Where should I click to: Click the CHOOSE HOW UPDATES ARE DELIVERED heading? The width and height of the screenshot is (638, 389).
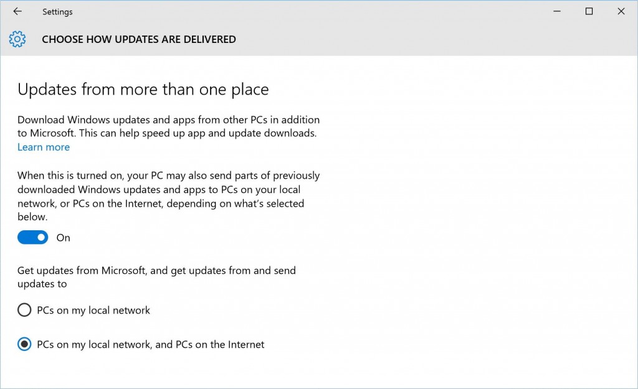[x=138, y=39]
